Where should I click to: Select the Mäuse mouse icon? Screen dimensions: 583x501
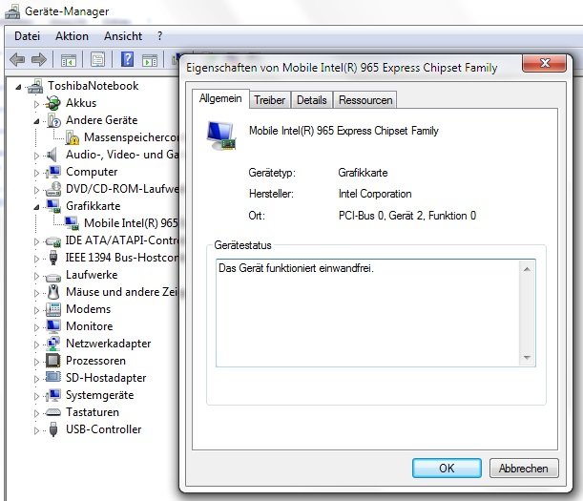pyautogui.click(x=53, y=292)
